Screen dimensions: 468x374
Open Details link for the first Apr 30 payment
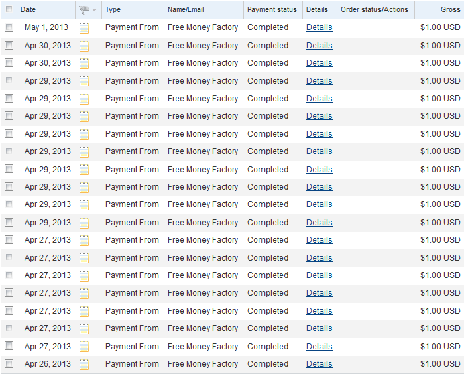pyautogui.click(x=319, y=46)
